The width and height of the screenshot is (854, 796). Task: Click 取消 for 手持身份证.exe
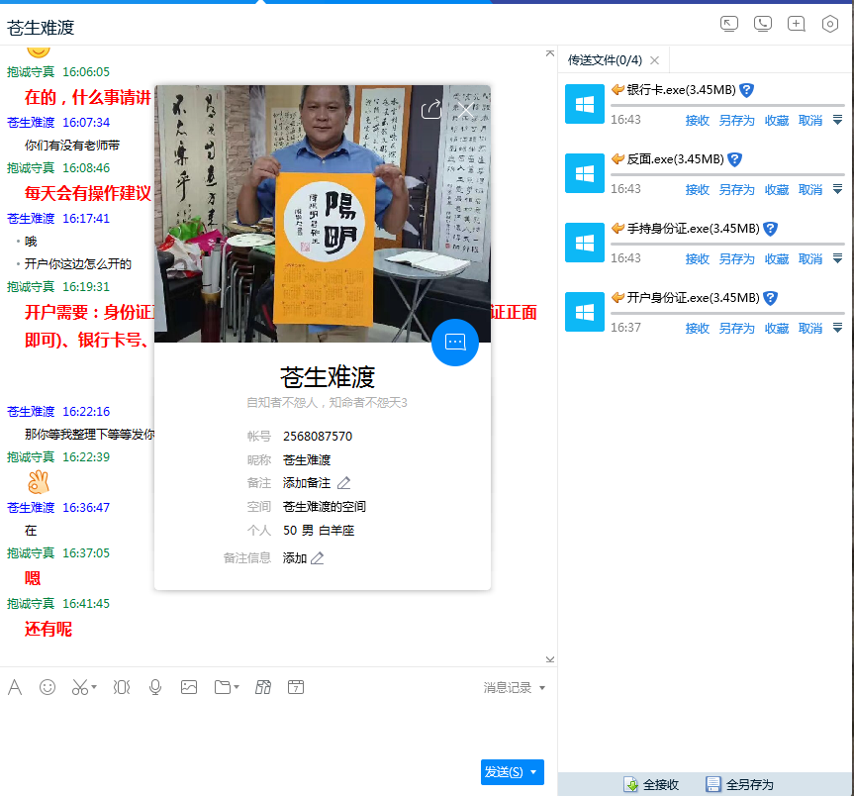pos(809,258)
